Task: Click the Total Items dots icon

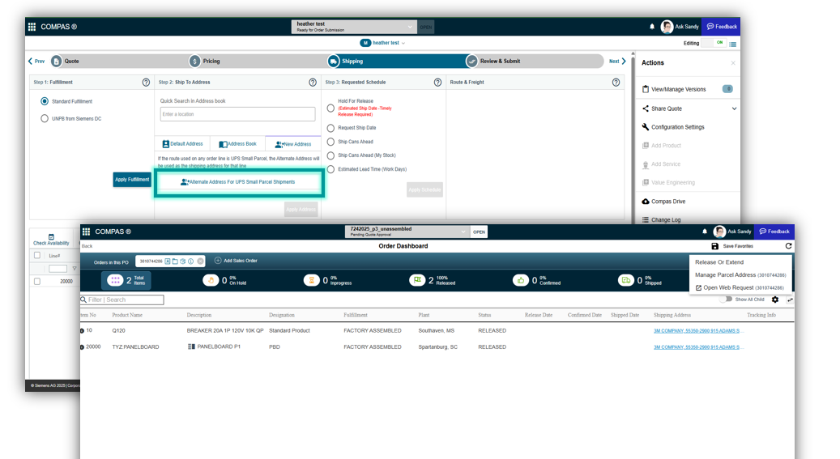Action: coord(115,280)
